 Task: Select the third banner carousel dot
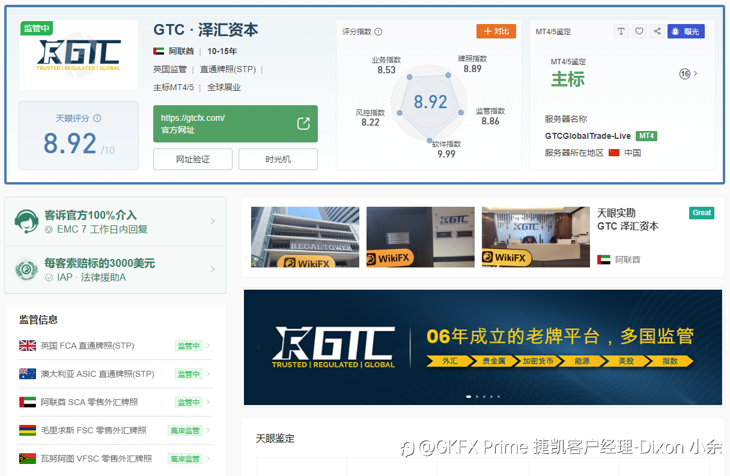484,397
